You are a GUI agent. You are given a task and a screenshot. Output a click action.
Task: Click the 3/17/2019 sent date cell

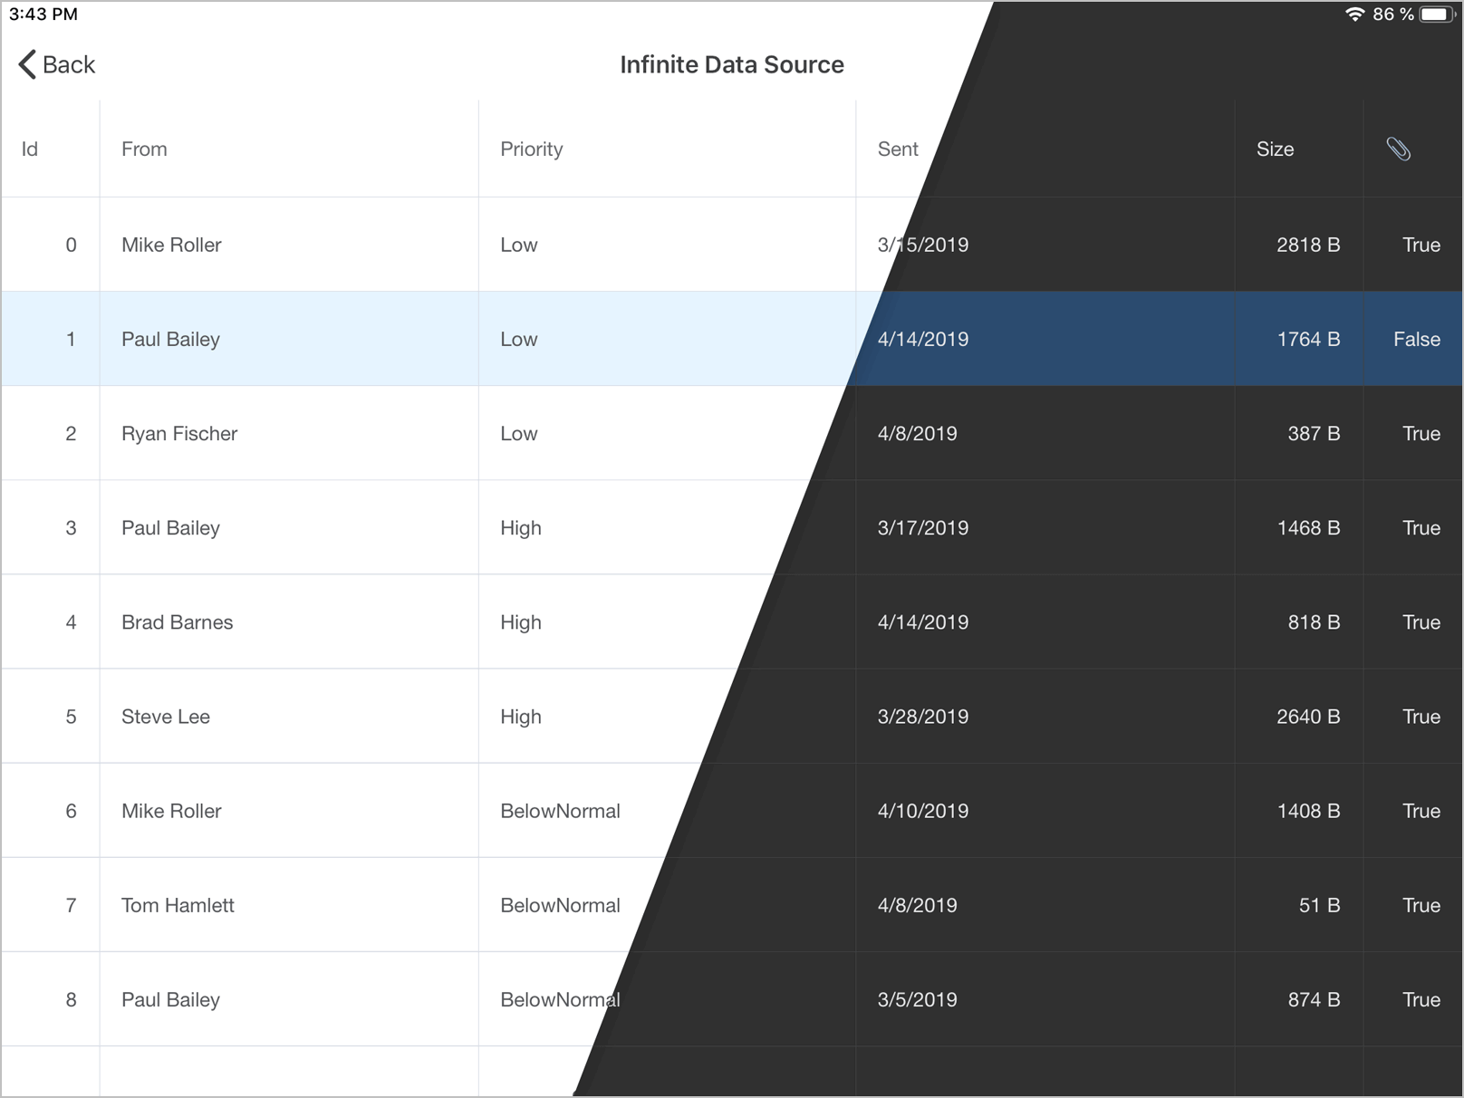[x=922, y=528]
